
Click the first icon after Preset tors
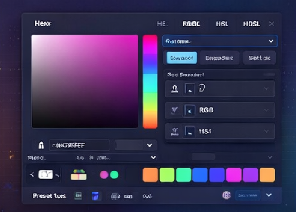[x=78, y=196]
